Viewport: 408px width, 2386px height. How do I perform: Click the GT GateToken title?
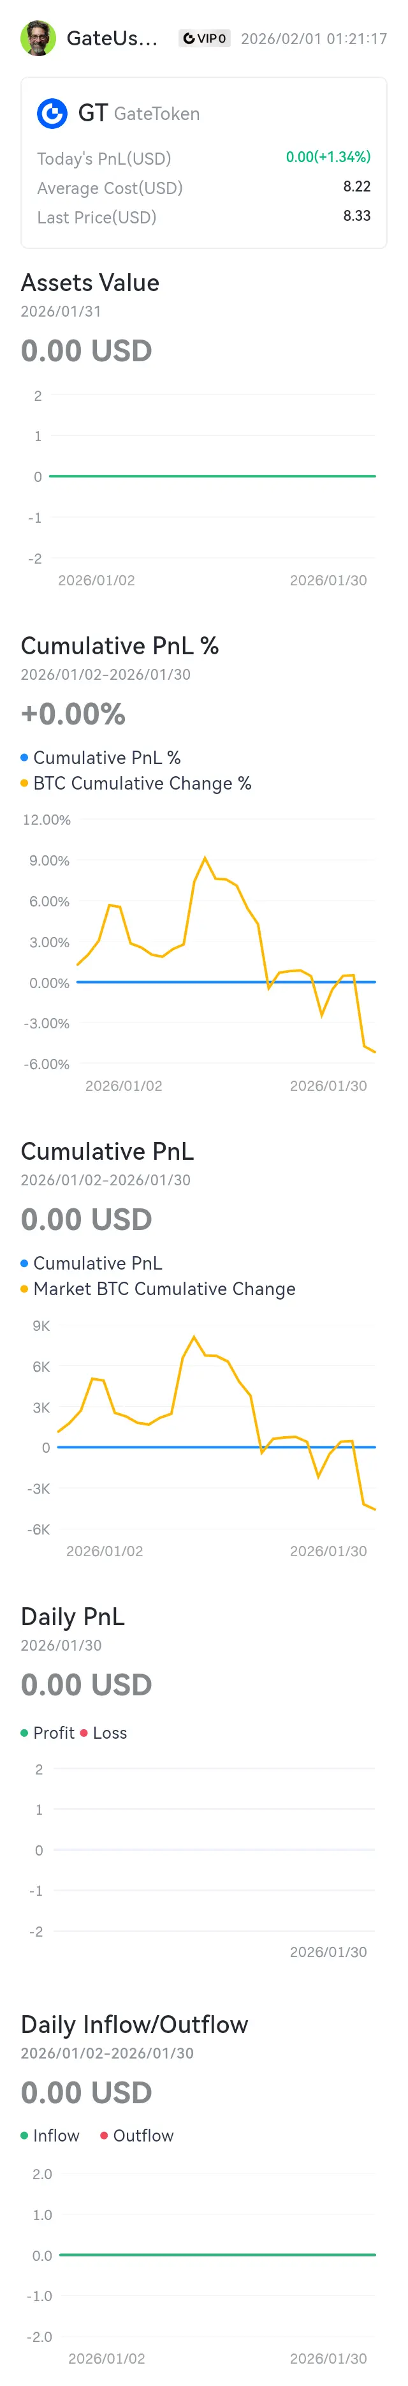139,114
